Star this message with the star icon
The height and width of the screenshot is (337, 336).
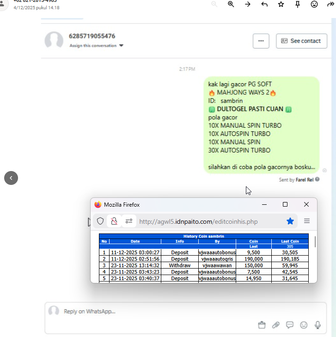(281, 4)
